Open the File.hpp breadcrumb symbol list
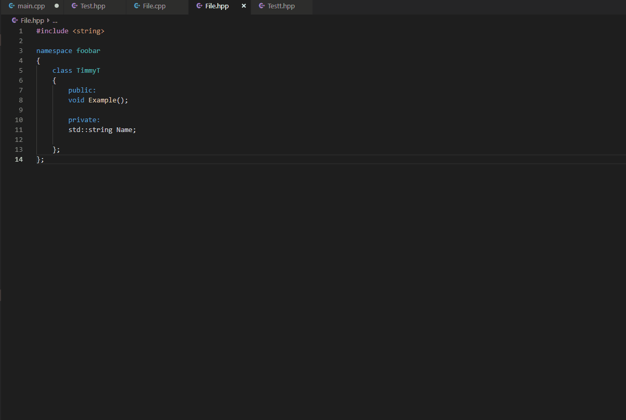This screenshot has width=626, height=420. (32, 20)
